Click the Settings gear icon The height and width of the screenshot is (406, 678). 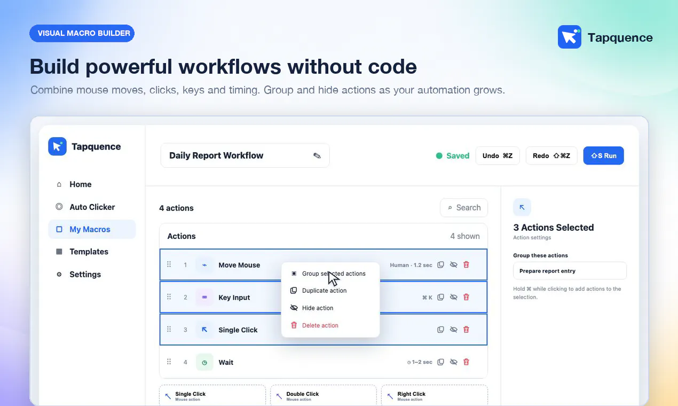[x=59, y=274]
